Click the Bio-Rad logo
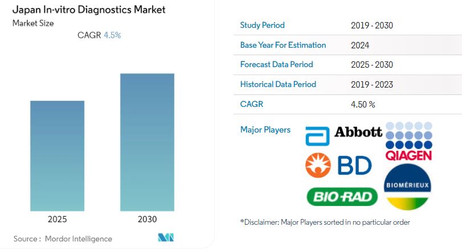Screen dimensions: 462x252 [x=342, y=197]
